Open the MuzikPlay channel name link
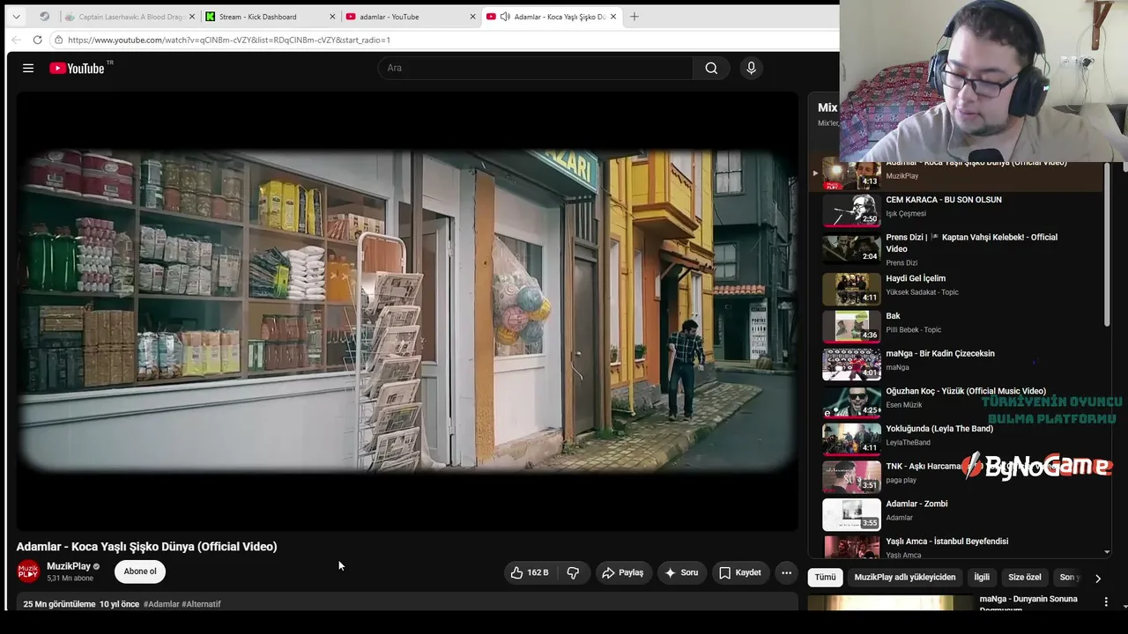Image resolution: width=1128 pixels, height=634 pixels. click(x=69, y=566)
